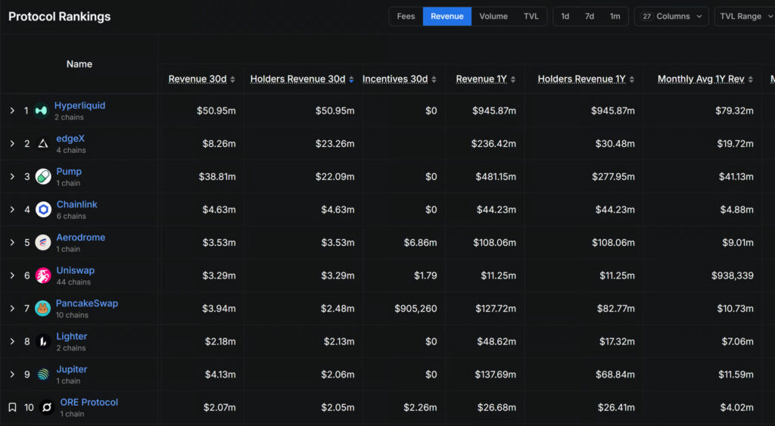775x426 pixels.
Task: Click the Jupiter swirl logo icon
Action: click(43, 374)
